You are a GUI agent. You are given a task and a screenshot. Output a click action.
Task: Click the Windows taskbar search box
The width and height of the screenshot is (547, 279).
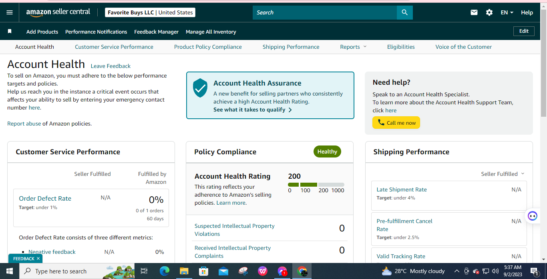77,271
